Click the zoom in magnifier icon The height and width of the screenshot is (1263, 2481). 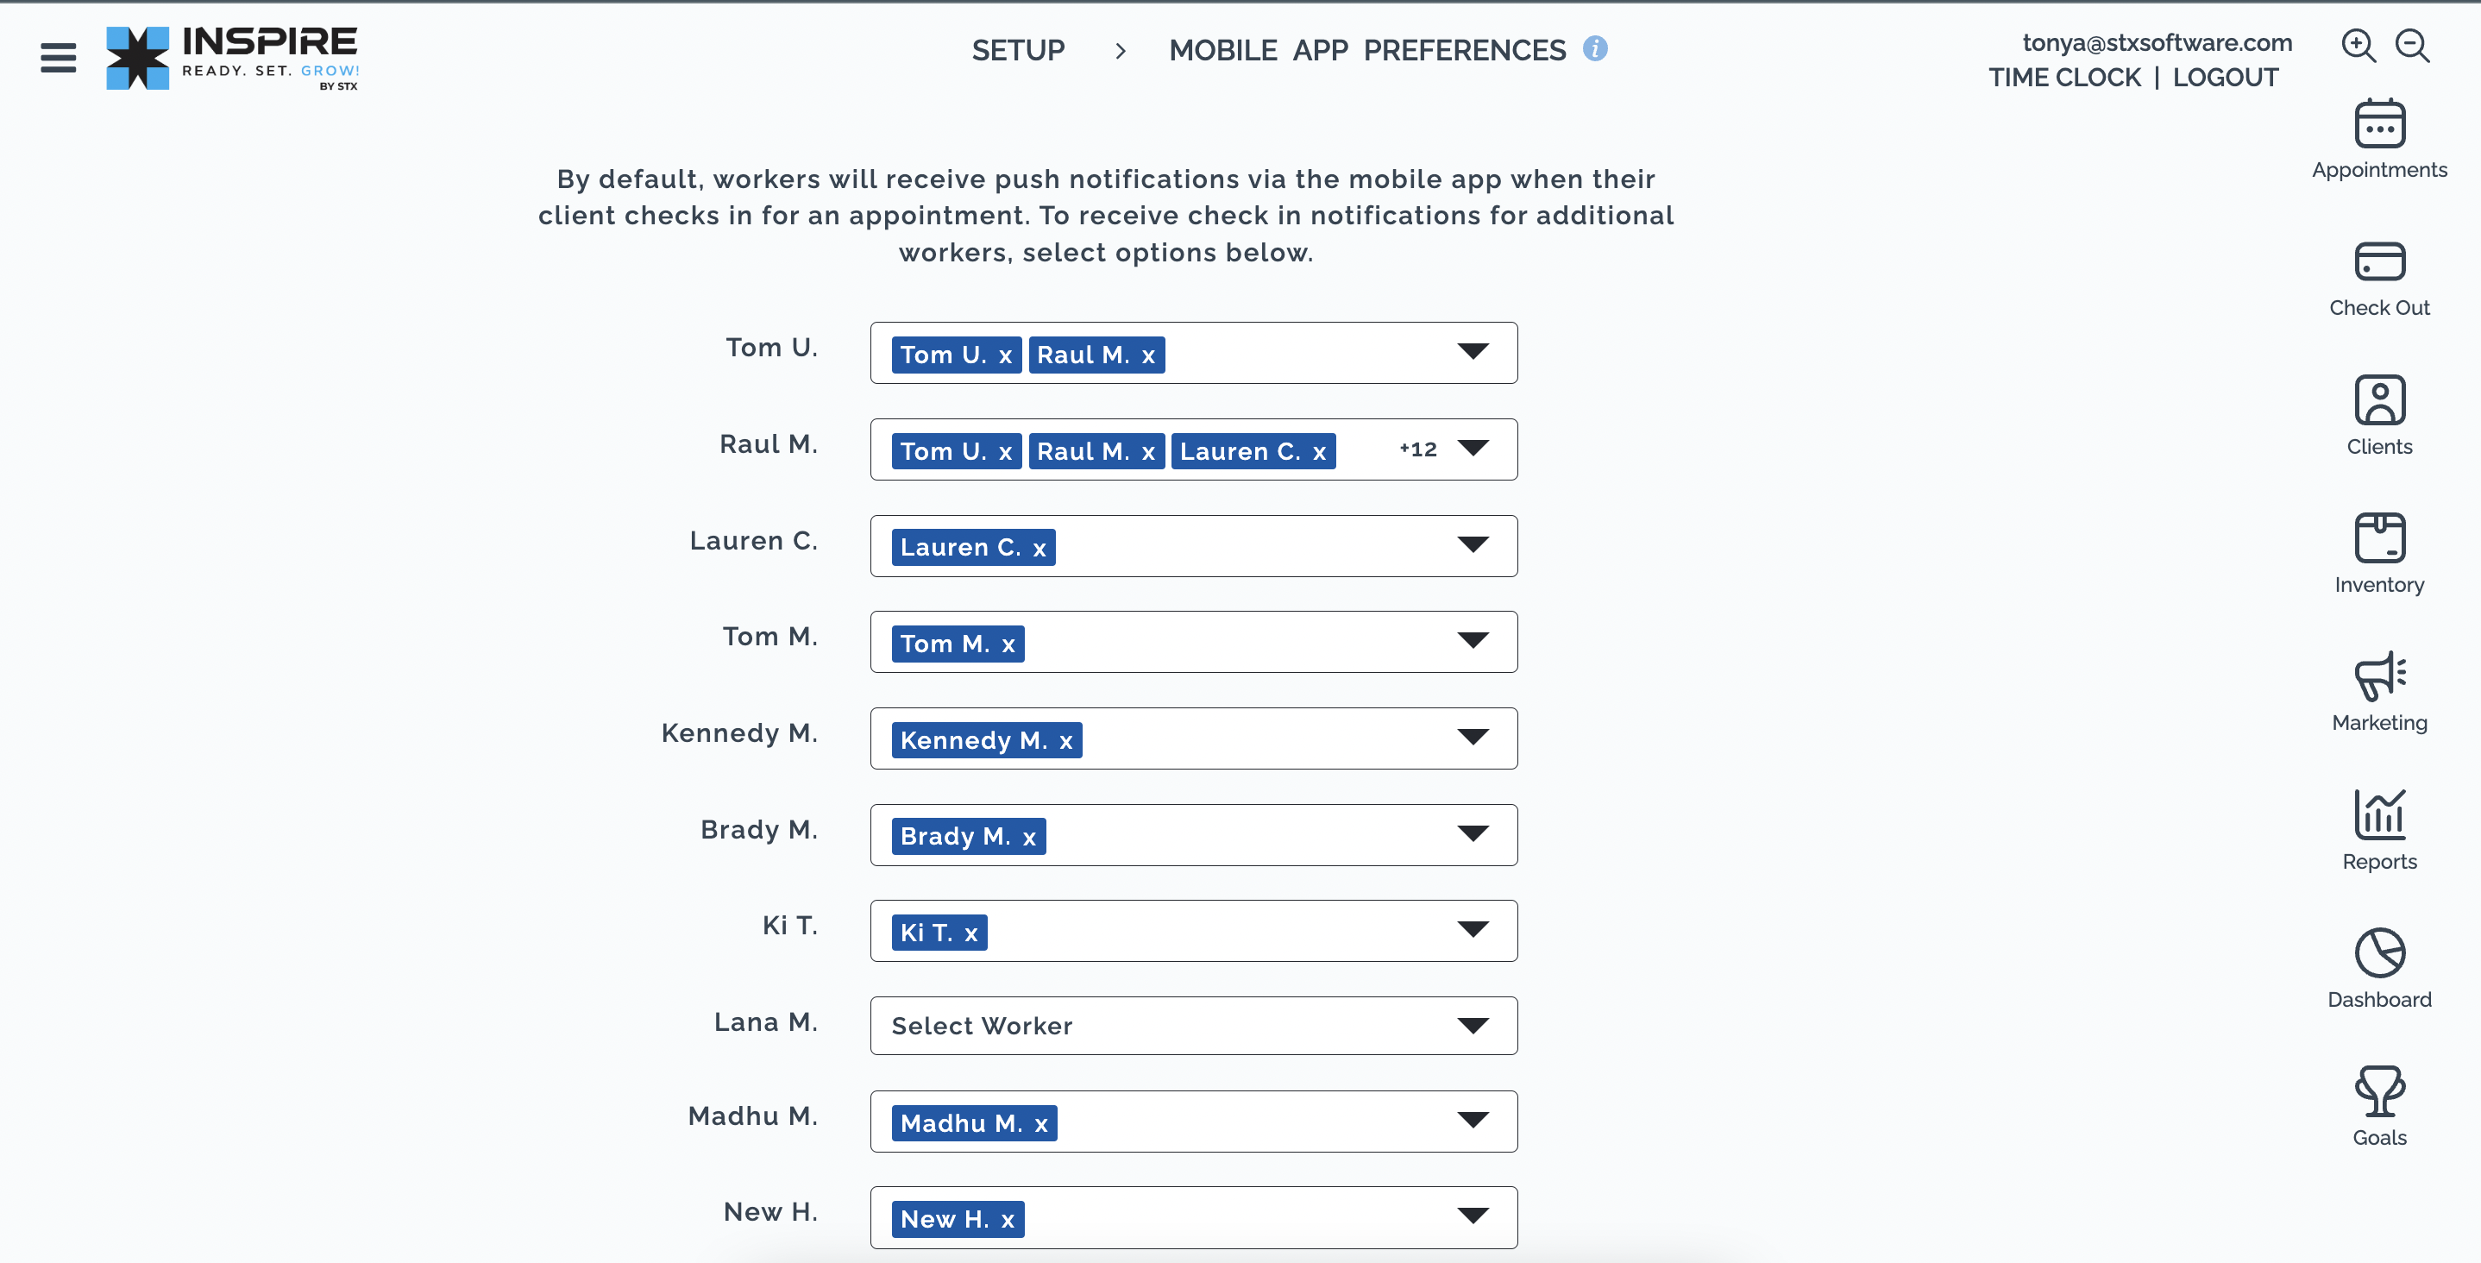(x=2359, y=45)
